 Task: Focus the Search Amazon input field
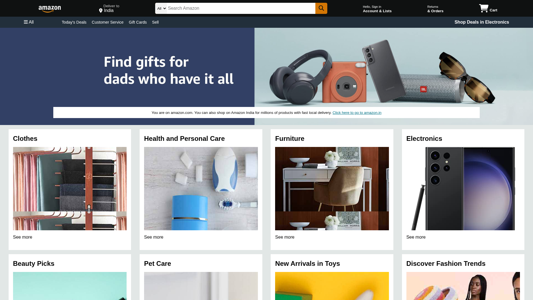click(x=241, y=8)
